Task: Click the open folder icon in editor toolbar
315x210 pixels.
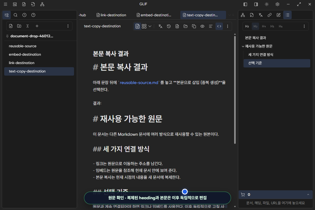Action: (x=186, y=26)
